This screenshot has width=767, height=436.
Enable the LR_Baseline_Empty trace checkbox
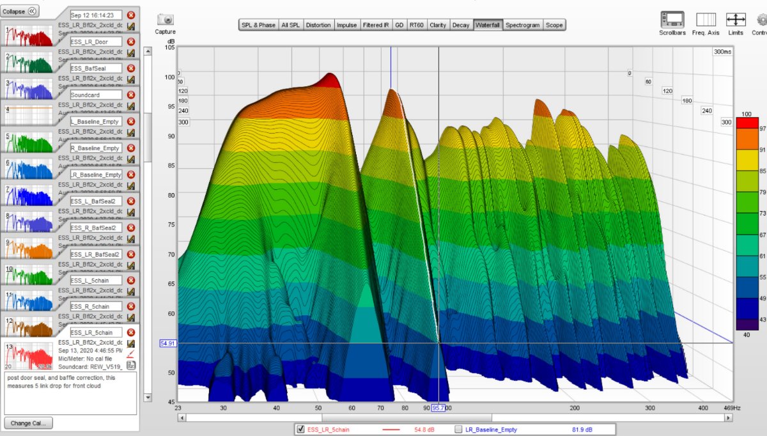point(458,429)
